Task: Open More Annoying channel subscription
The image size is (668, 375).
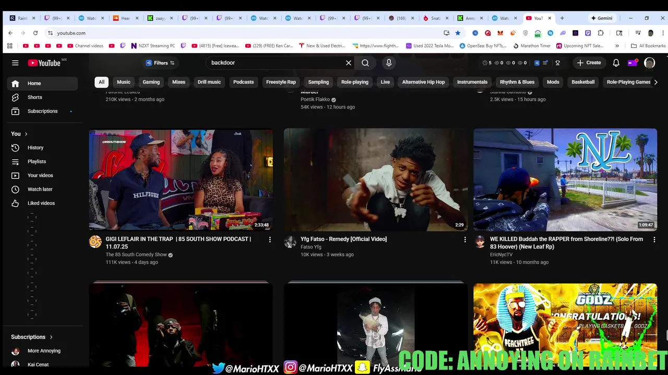Action: 43,351
